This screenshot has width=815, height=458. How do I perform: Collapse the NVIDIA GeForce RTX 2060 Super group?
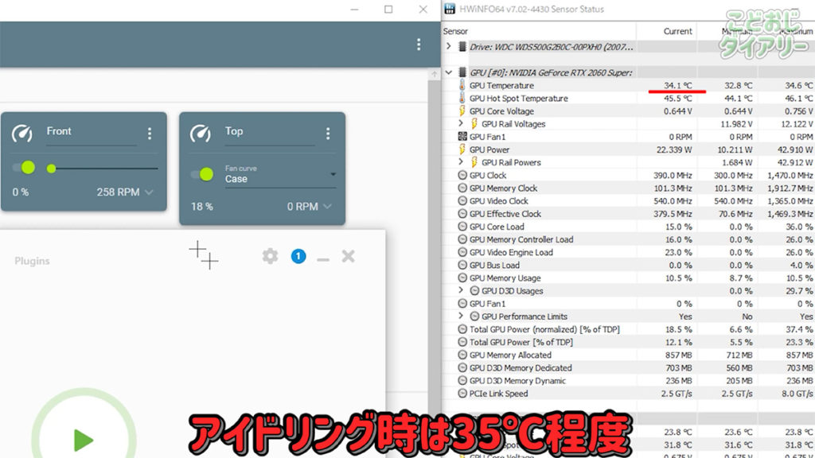click(x=449, y=72)
